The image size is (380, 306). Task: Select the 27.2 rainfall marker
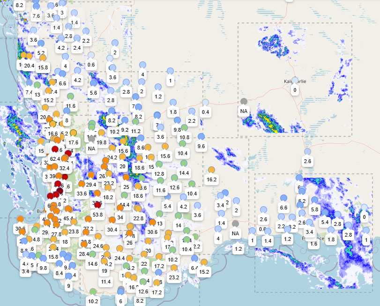tap(88, 219)
